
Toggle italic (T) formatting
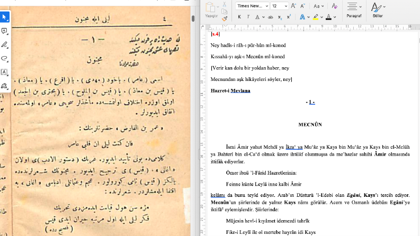click(x=248, y=17)
